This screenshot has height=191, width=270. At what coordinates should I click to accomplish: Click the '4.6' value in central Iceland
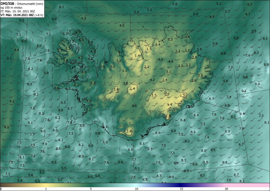point(134,106)
